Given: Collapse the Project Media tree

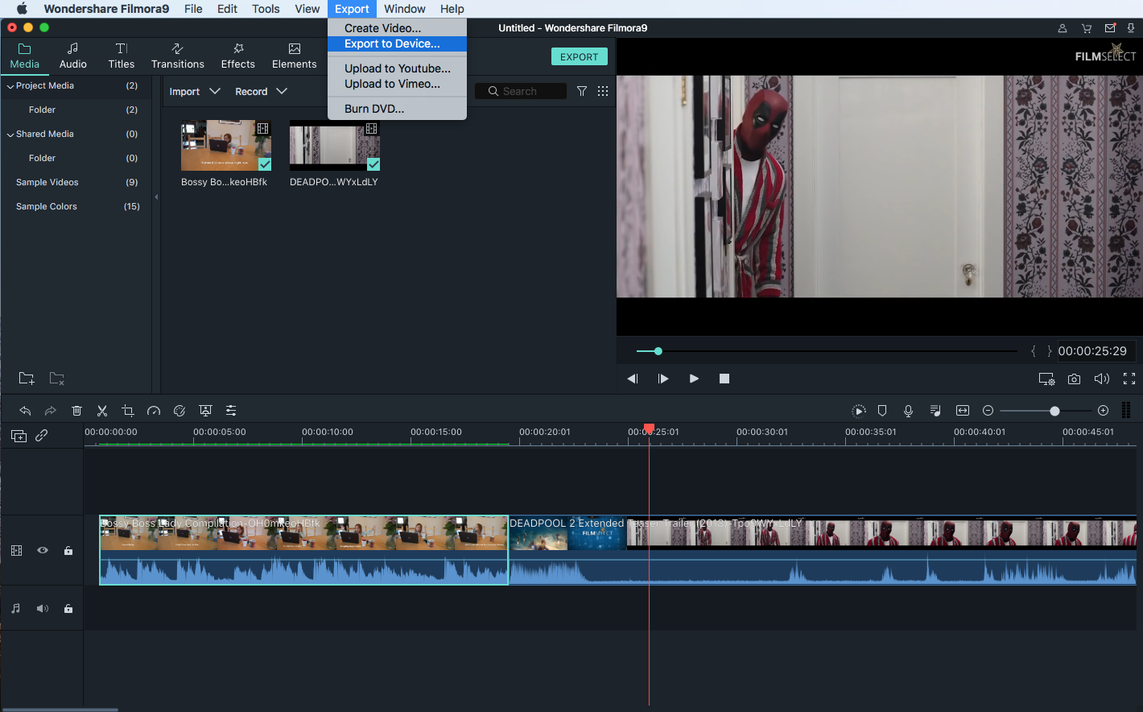Looking at the screenshot, I should point(10,86).
